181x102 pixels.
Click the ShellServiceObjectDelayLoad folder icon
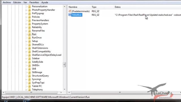[29, 55]
